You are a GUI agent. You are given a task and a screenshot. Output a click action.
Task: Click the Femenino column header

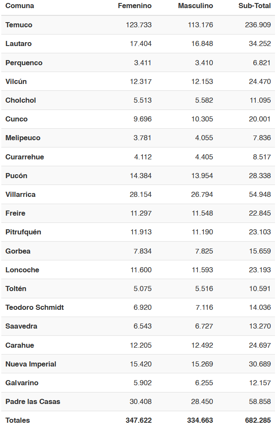pos(135,6)
